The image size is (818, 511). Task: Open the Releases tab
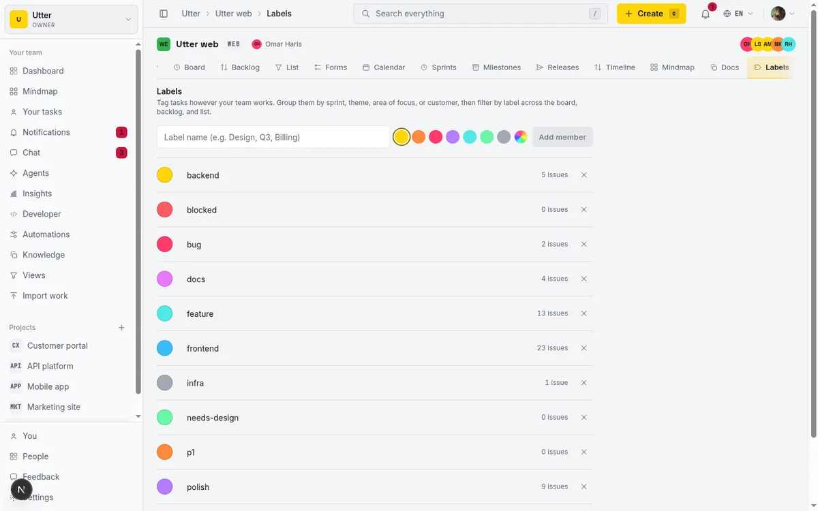(558, 67)
